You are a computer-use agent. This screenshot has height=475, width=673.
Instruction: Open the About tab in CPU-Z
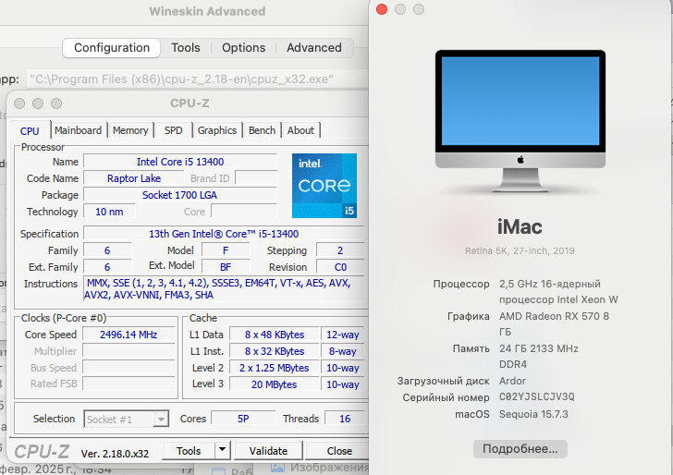pos(300,130)
